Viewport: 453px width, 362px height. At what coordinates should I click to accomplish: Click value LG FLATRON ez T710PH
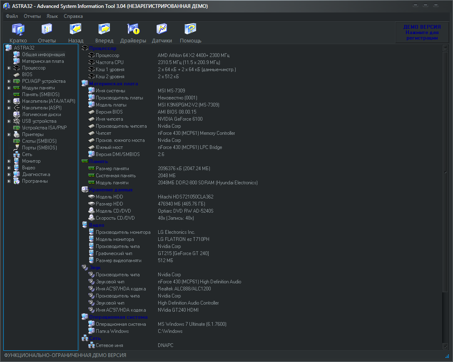pos(184,239)
